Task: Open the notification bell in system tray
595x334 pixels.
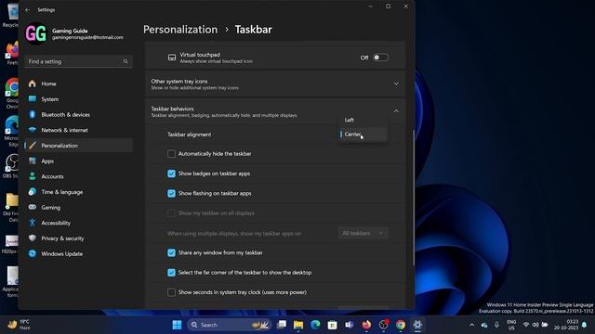Action: tap(585, 325)
